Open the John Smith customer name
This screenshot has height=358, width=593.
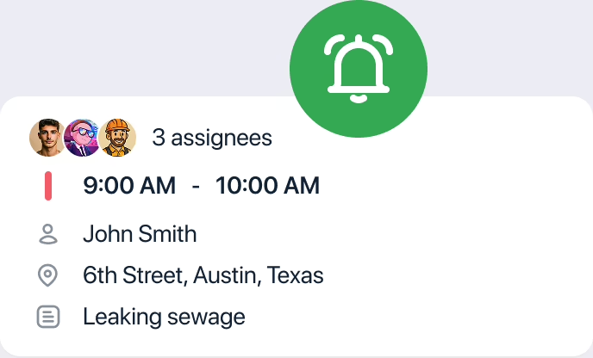pos(140,233)
